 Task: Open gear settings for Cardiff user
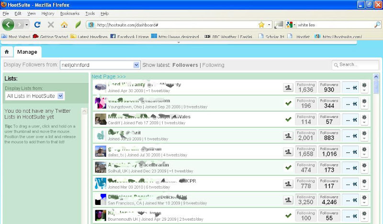point(364,117)
